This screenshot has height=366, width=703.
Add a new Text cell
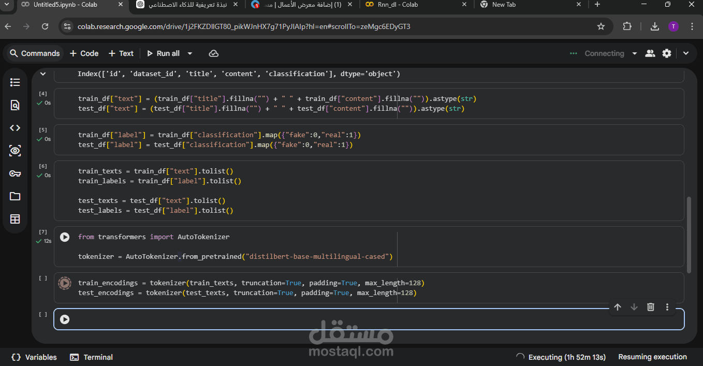[x=121, y=53]
